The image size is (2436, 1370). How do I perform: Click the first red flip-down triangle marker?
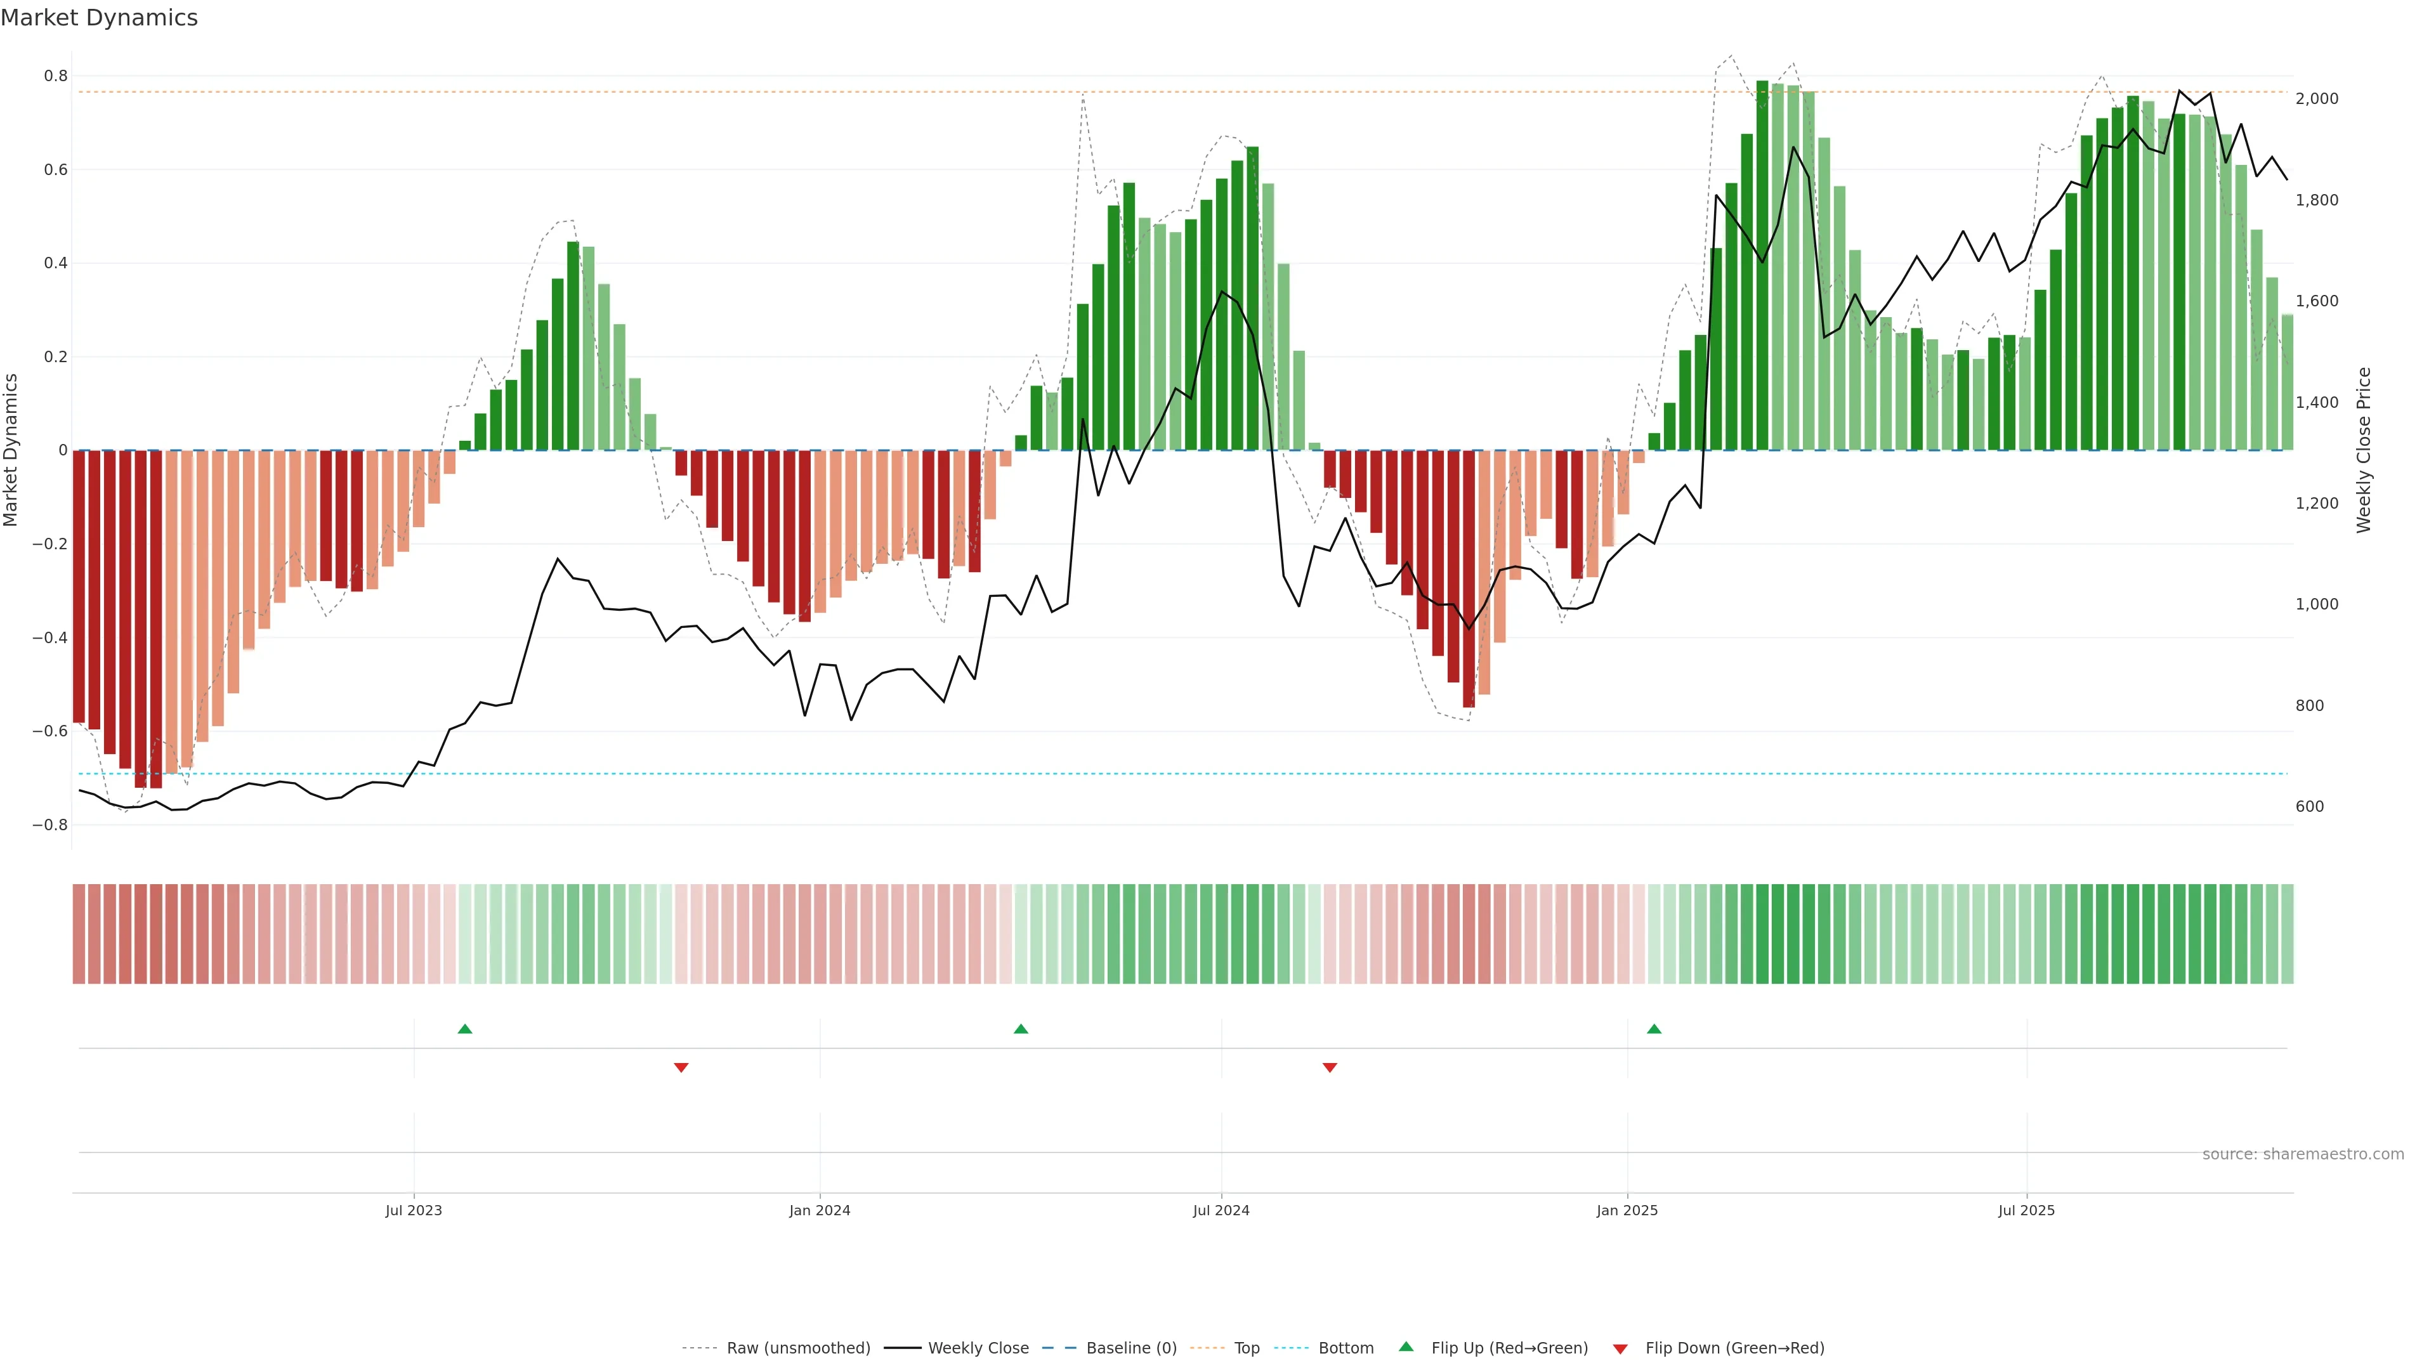coord(681,1067)
